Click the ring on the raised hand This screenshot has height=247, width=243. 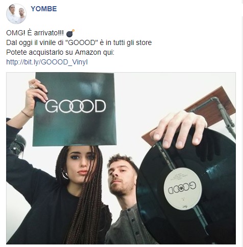32,86
